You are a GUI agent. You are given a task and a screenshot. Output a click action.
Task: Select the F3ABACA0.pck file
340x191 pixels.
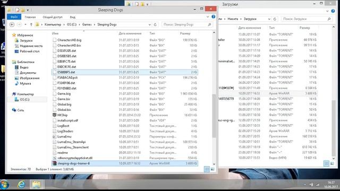click(x=125, y=77)
